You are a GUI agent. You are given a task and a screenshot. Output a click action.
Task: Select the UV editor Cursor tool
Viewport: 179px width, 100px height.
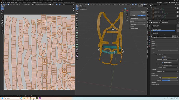click(x=2, y=11)
